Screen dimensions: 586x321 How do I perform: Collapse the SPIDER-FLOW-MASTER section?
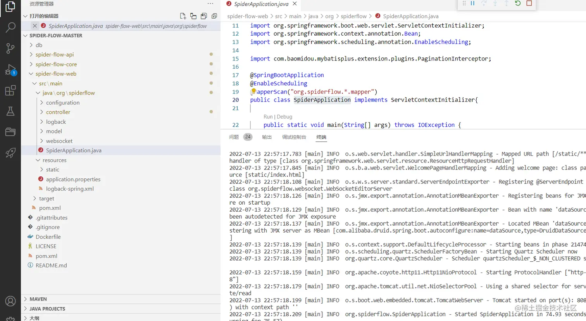[x=26, y=35]
